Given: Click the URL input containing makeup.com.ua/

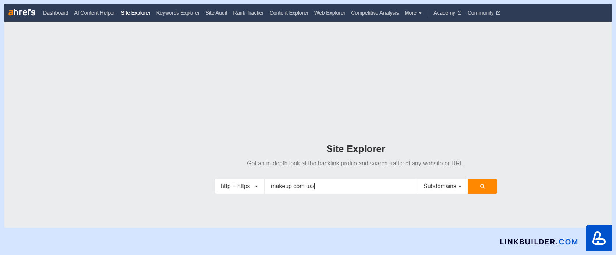Looking at the screenshot, I should (341, 186).
